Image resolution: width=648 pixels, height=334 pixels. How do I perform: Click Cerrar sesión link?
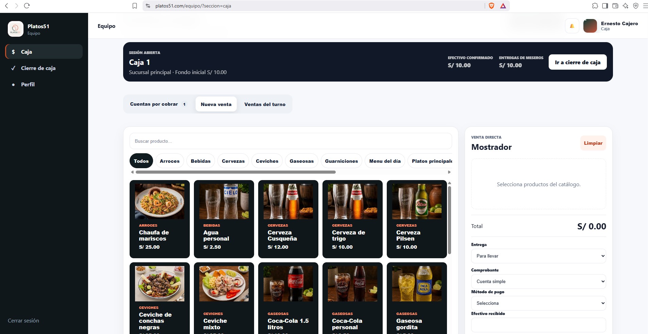[x=23, y=320]
